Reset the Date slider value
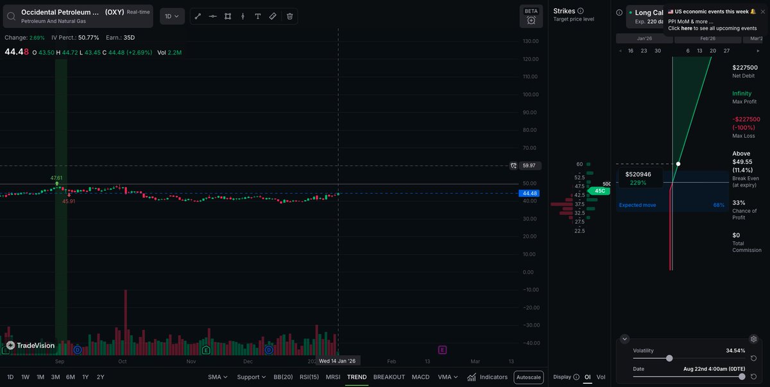 (x=753, y=376)
